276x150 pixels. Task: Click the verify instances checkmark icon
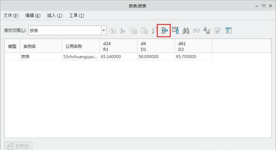click(218, 31)
